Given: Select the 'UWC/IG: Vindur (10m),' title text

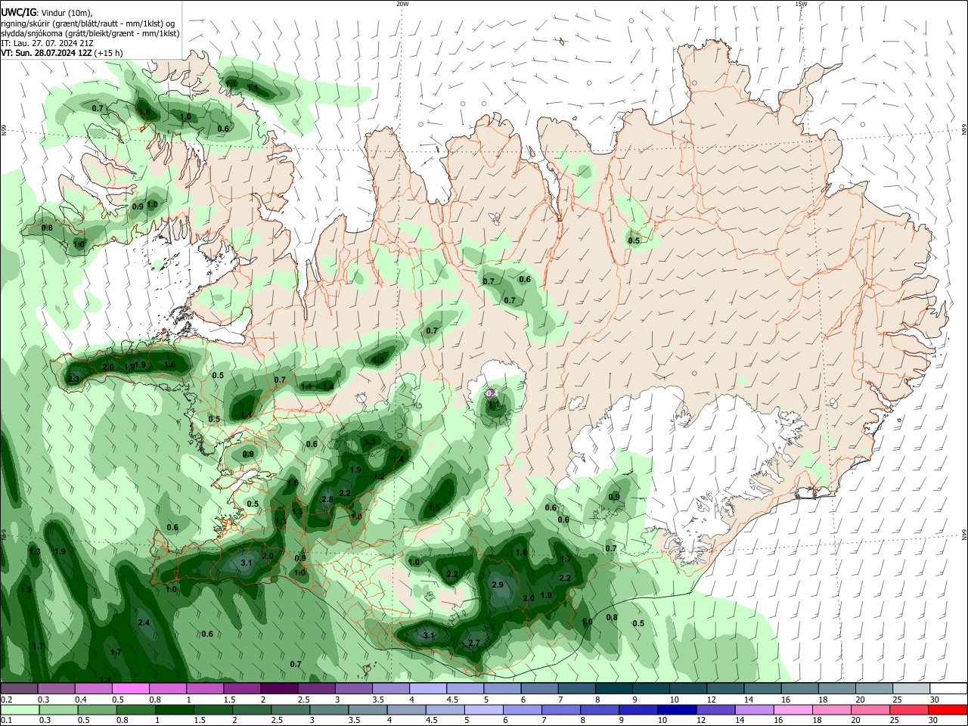Looking at the screenshot, I should 47,13.
